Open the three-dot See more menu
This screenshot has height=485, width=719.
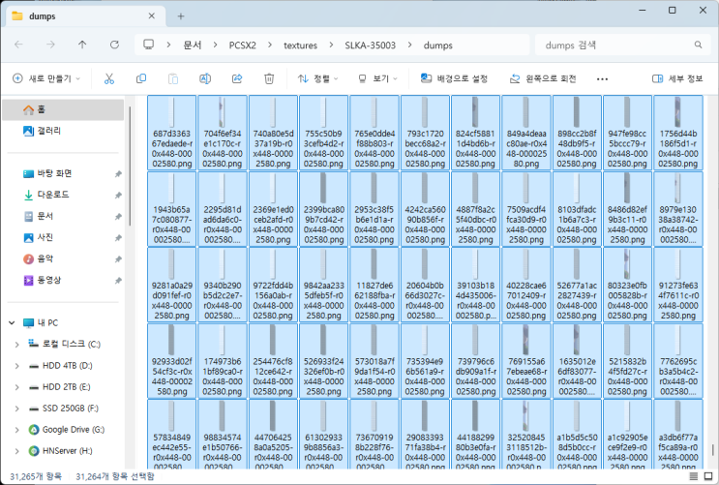(603, 78)
